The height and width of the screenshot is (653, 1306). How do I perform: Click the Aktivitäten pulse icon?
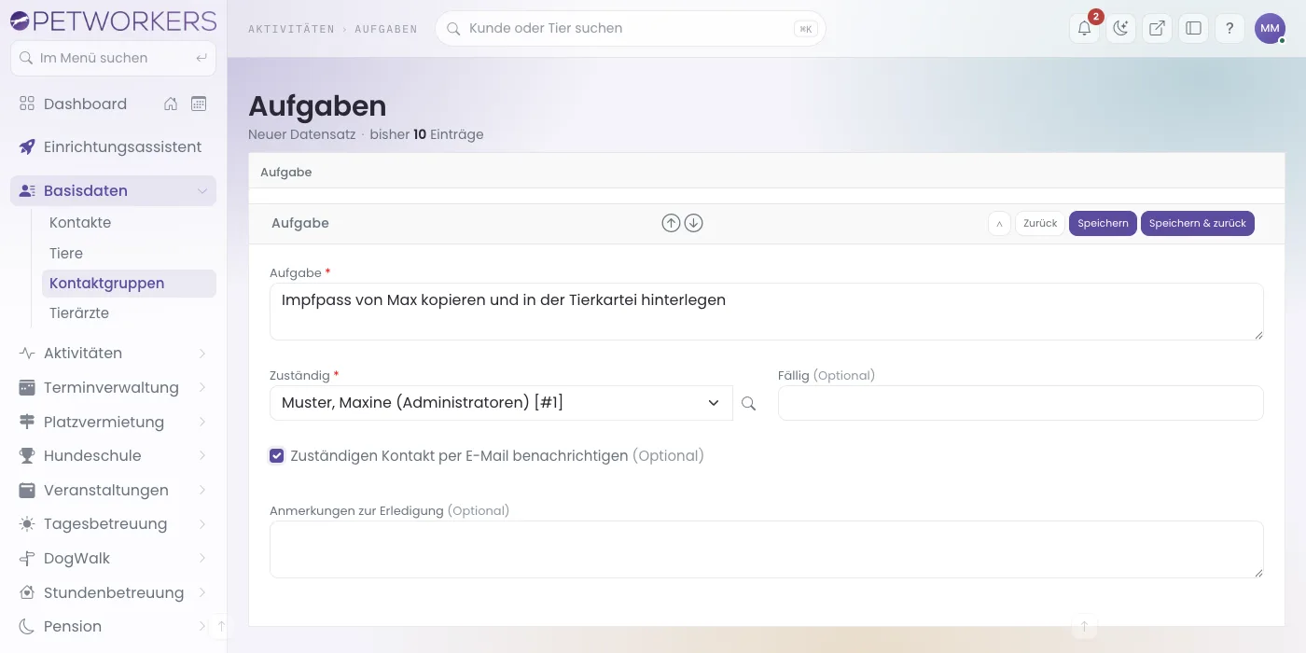coord(27,353)
